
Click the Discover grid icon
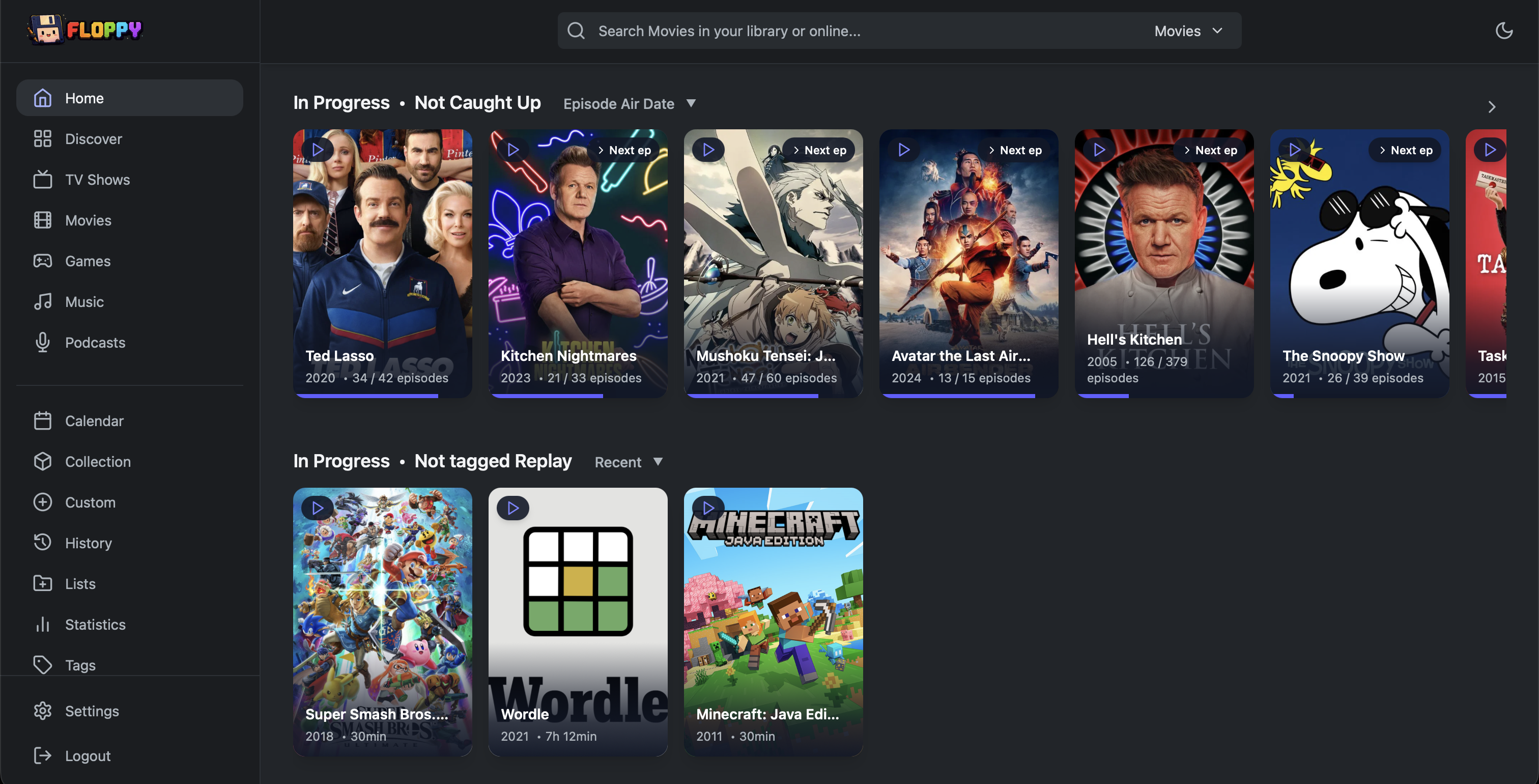pos(42,138)
